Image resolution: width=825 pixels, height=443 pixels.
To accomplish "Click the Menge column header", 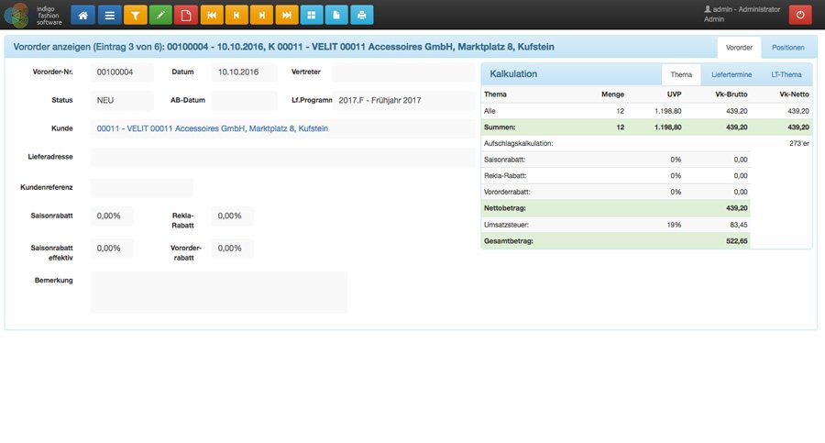I will tap(612, 94).
